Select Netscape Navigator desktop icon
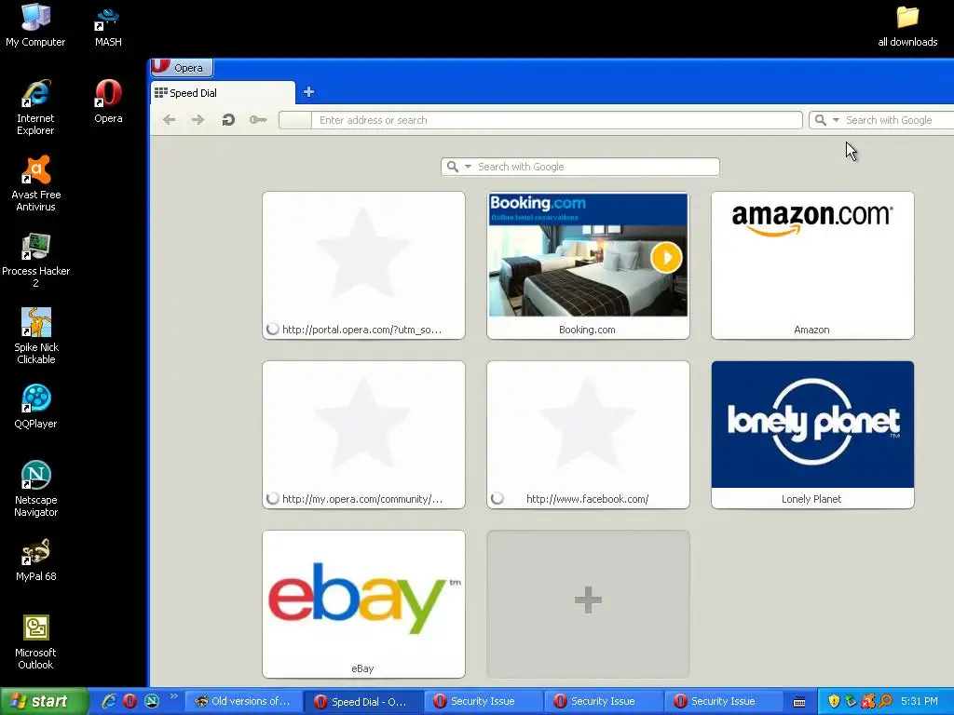 [36, 488]
